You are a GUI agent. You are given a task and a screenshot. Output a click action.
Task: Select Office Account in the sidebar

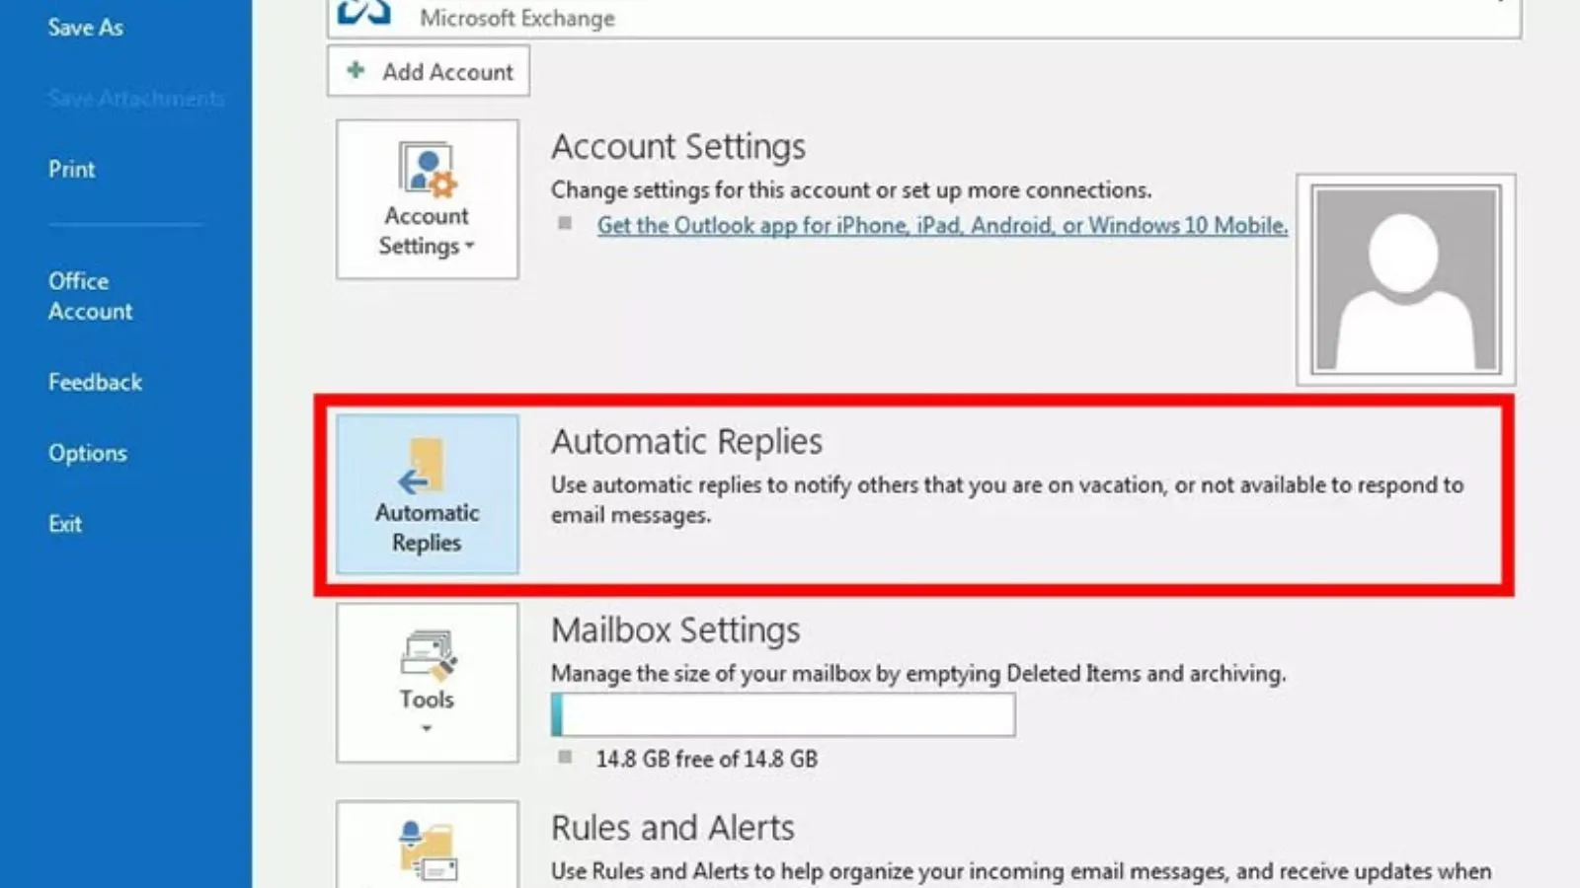(90, 296)
